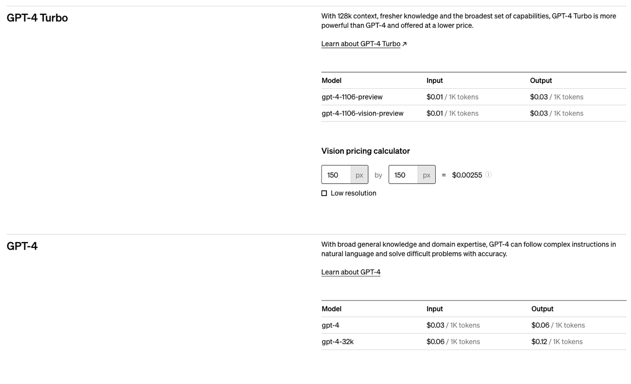Click the px unit of width field
This screenshot has width=631, height=384.
point(359,175)
